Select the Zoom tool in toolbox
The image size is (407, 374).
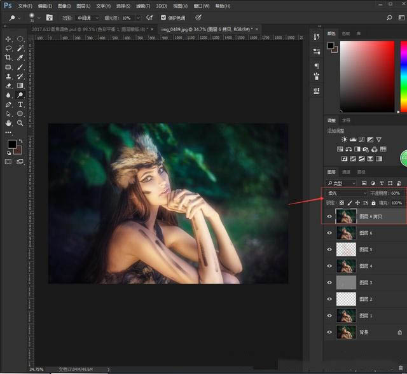[x=20, y=123]
